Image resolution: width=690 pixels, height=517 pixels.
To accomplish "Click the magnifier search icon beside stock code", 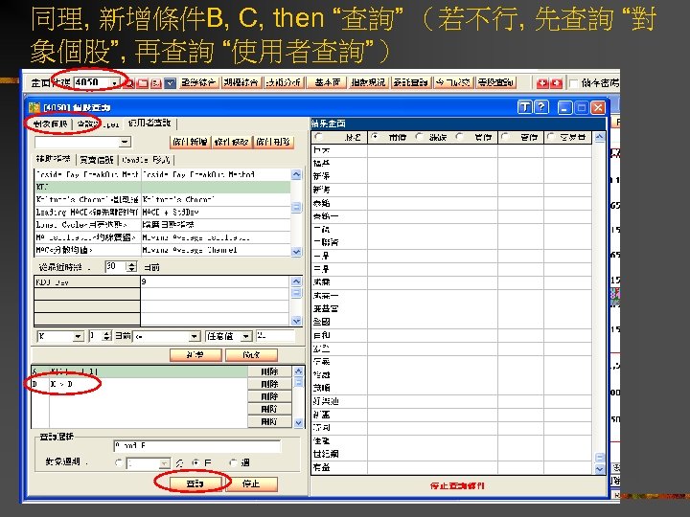I will click(x=129, y=82).
